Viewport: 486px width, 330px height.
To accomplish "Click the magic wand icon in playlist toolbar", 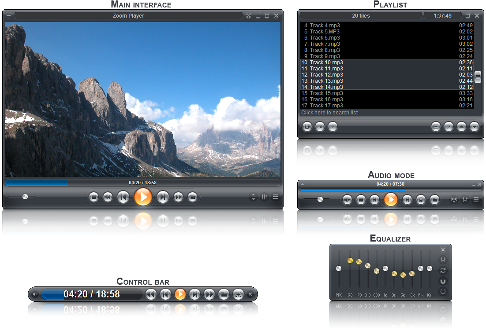I will [x=449, y=126].
